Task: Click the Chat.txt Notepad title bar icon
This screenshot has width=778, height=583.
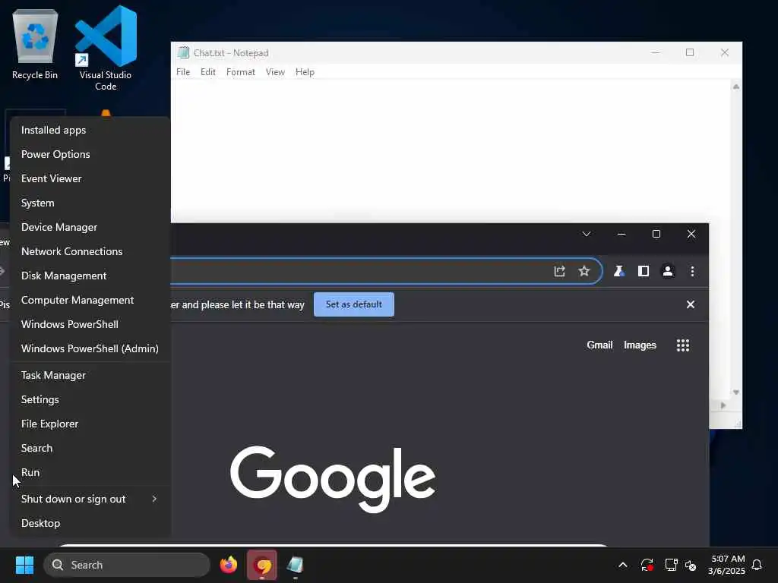Action: click(184, 52)
